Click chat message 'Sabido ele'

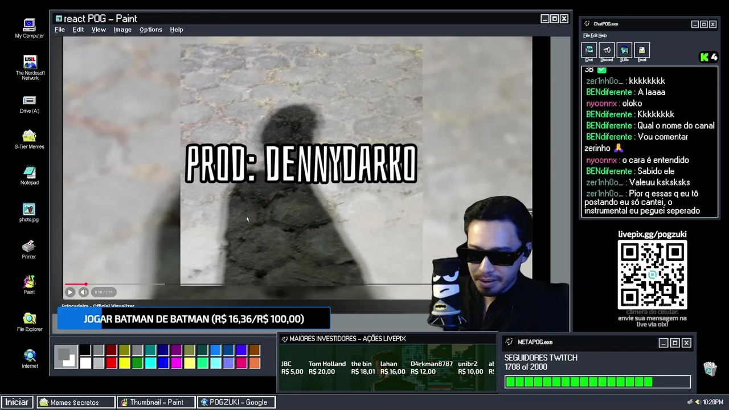point(656,171)
